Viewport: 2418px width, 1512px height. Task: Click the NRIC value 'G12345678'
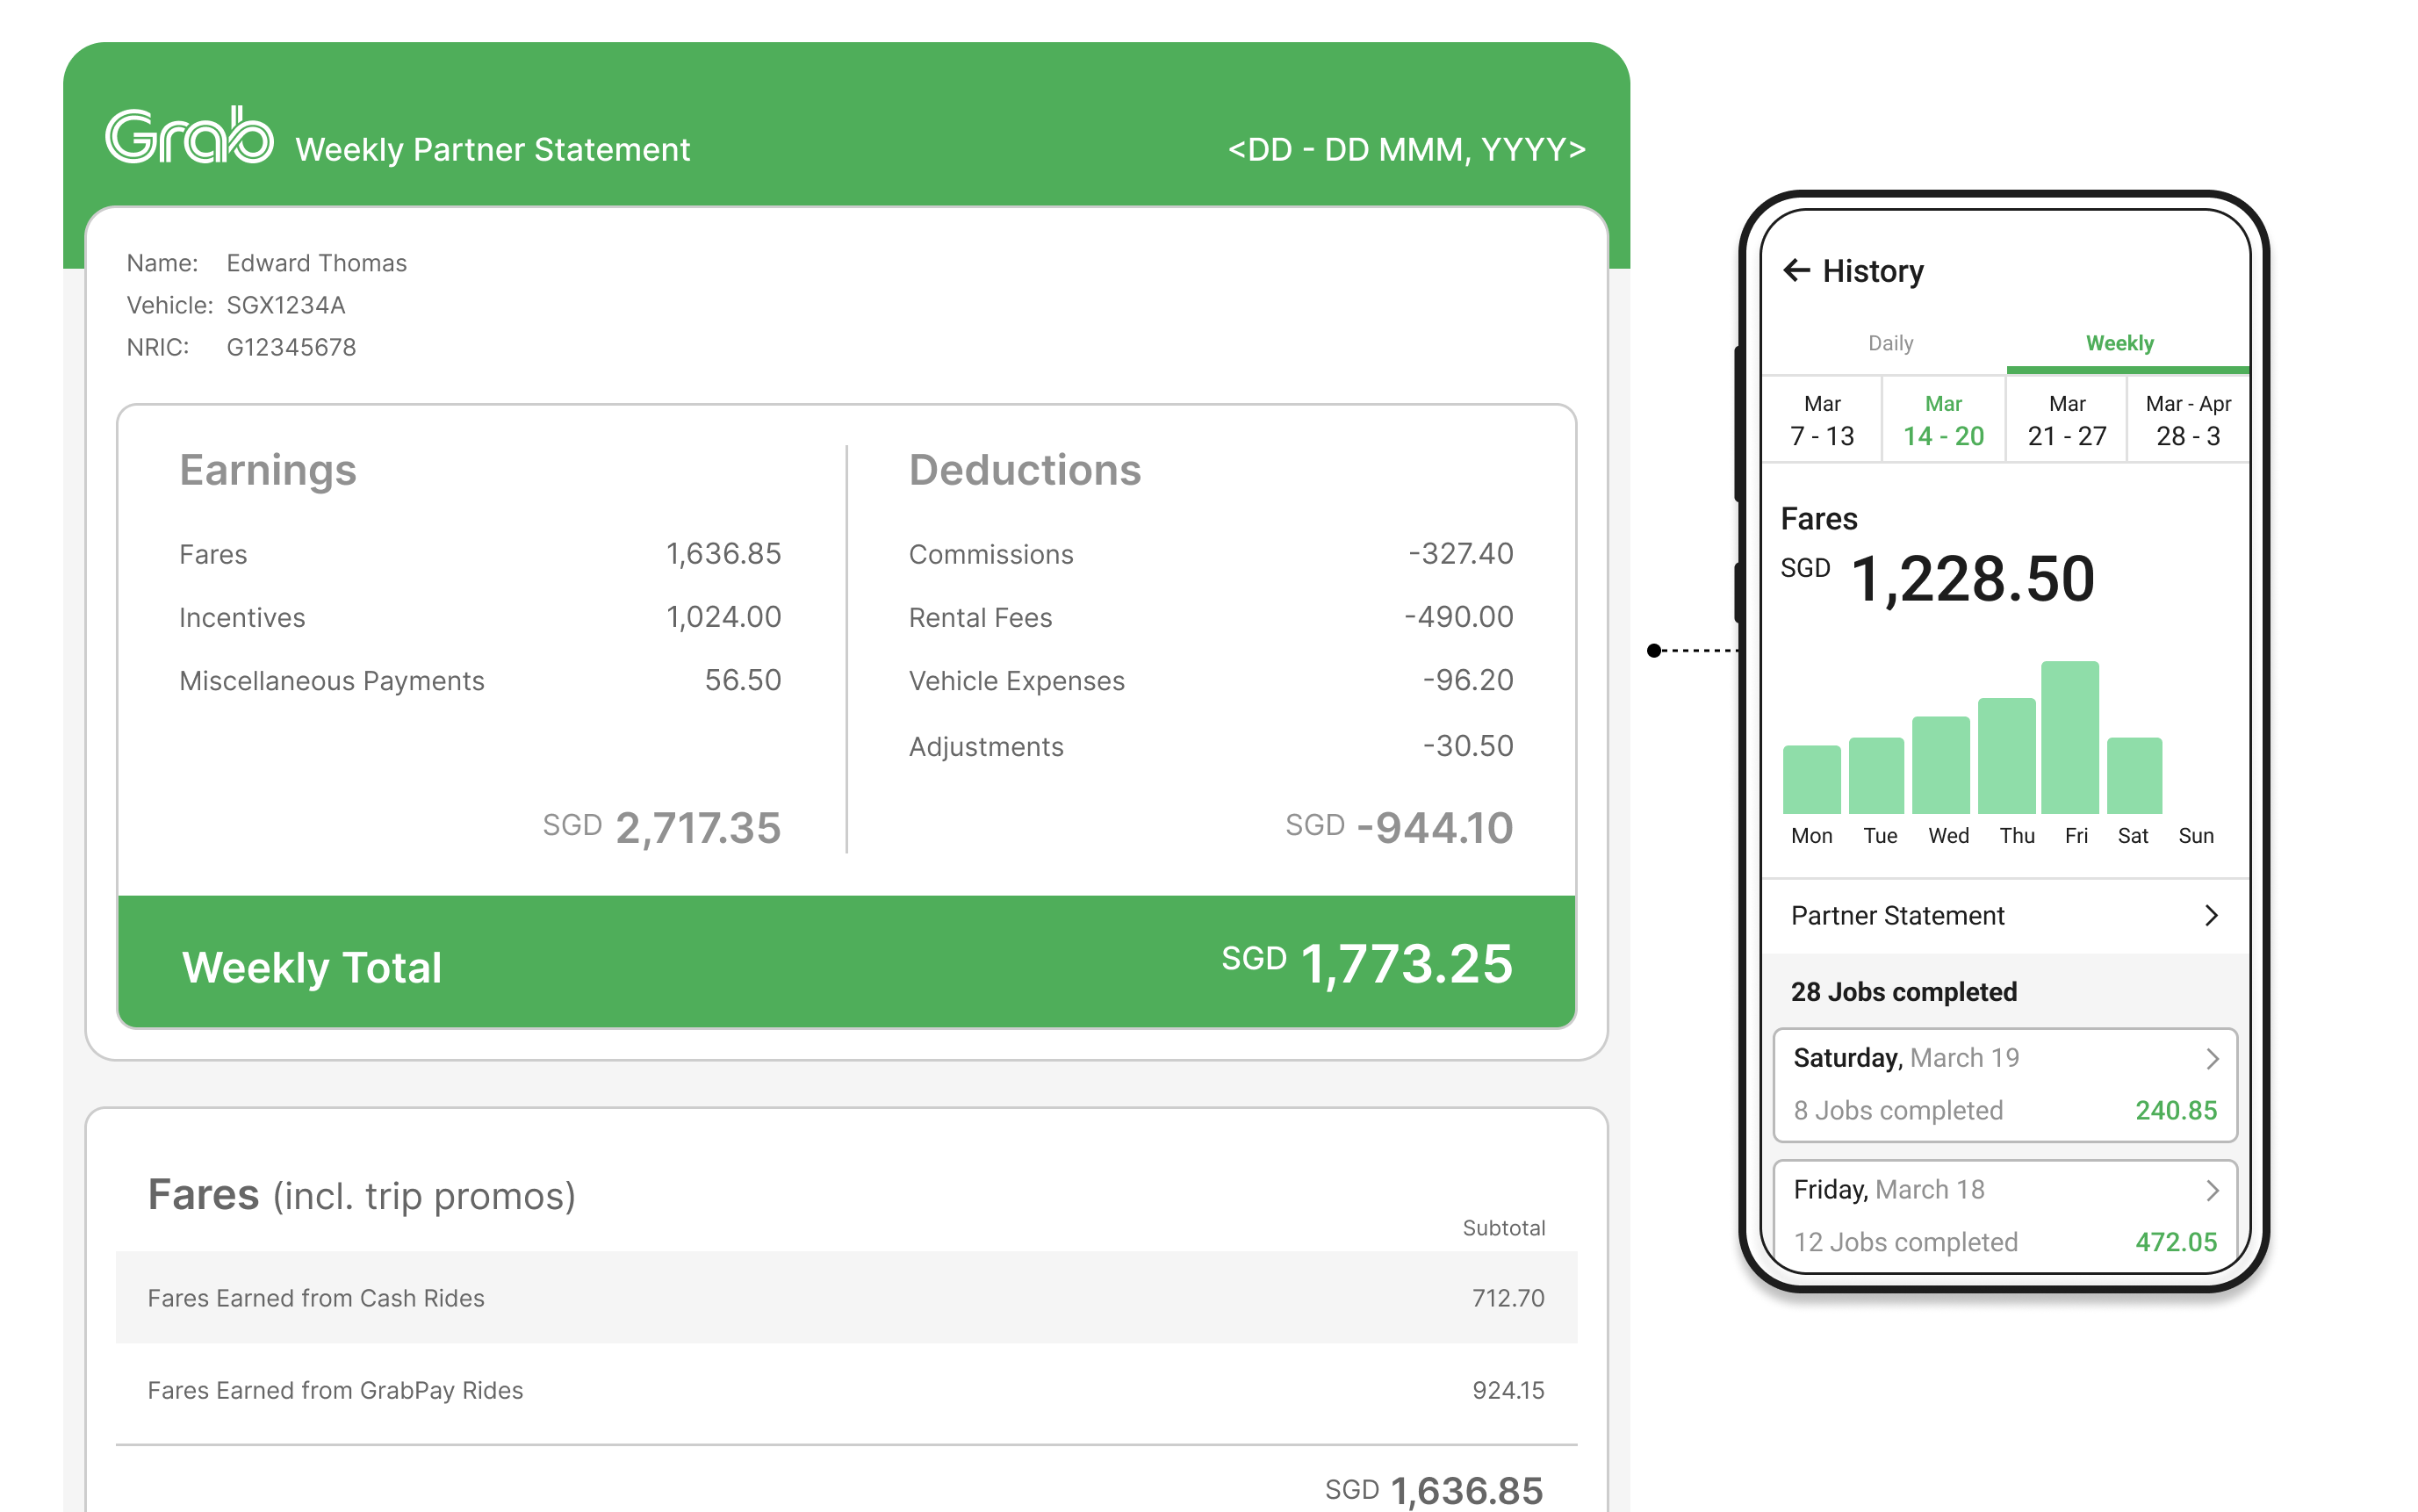[291, 347]
